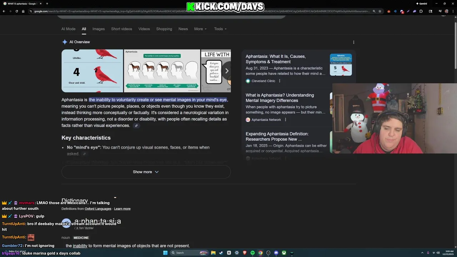The width and height of the screenshot is (457, 257).
Task: Expand the overview with Show more
Action: point(146,172)
